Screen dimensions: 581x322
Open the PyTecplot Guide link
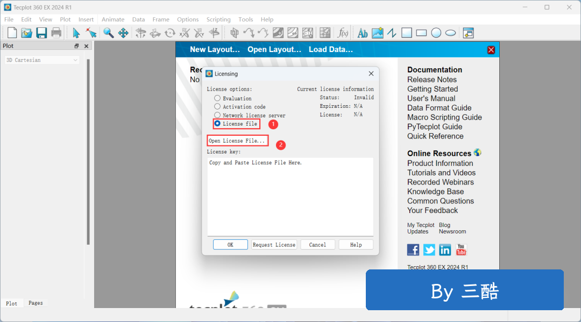coord(435,127)
